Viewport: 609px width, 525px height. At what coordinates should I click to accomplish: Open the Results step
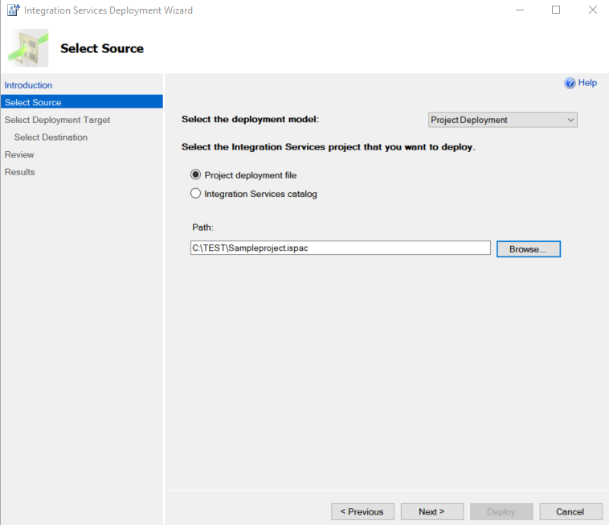click(20, 172)
